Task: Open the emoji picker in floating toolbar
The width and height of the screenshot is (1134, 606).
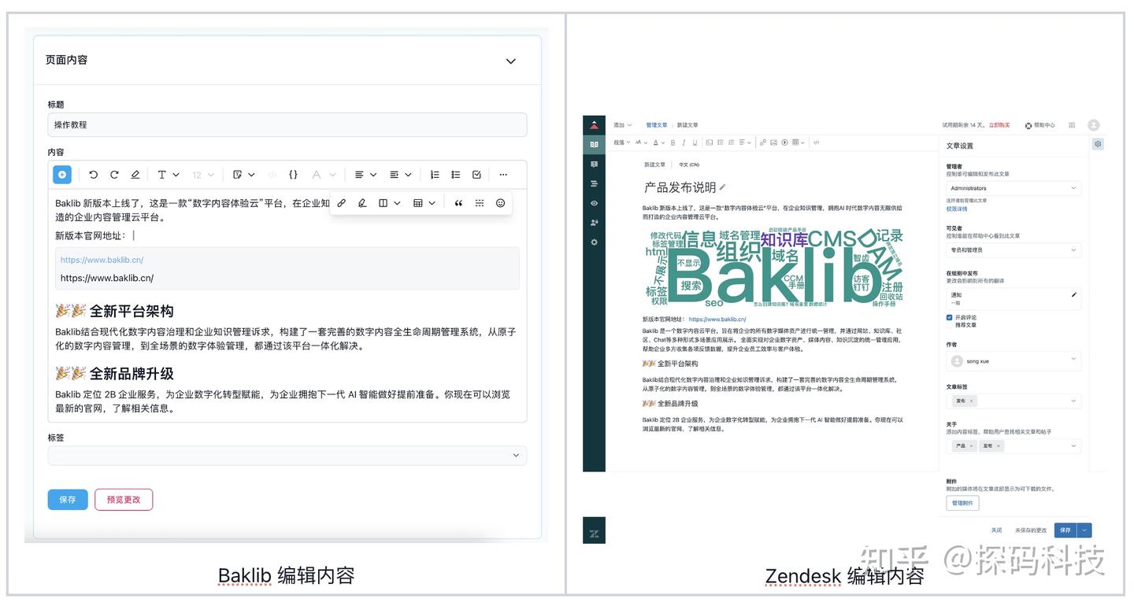Action: [501, 202]
